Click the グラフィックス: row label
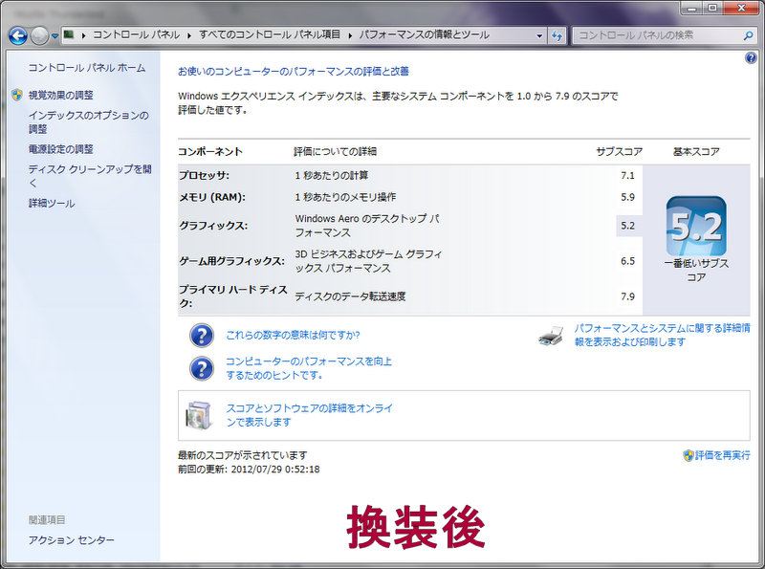Image resolution: width=765 pixels, height=569 pixels. tap(213, 226)
